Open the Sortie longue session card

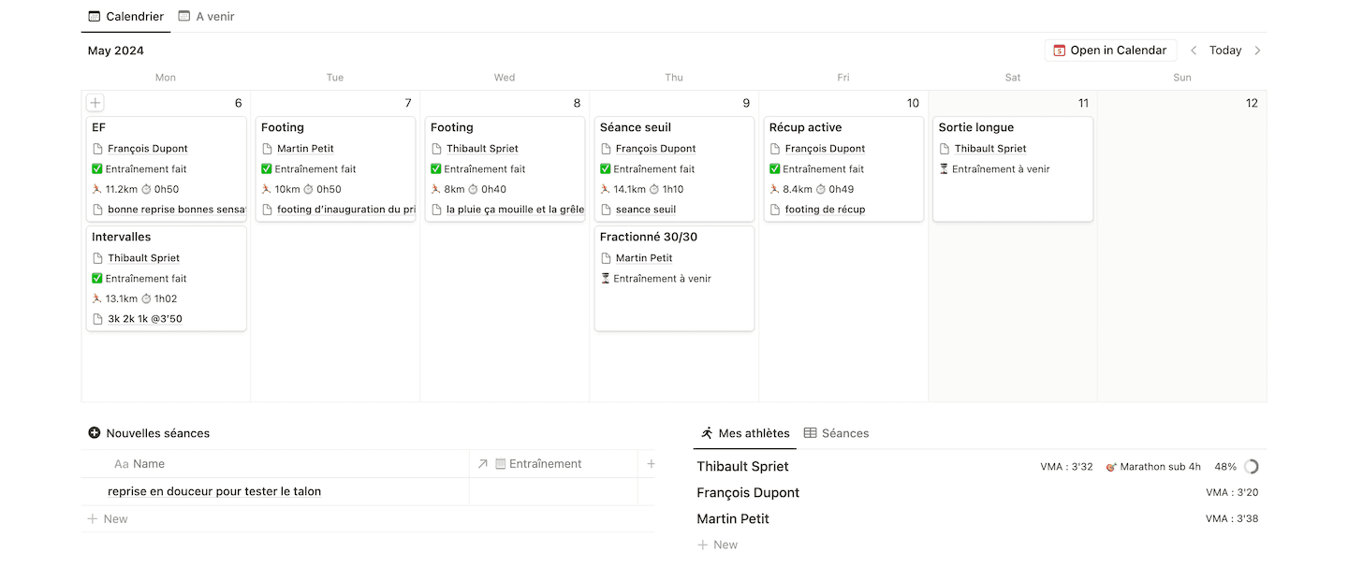tap(1013, 169)
